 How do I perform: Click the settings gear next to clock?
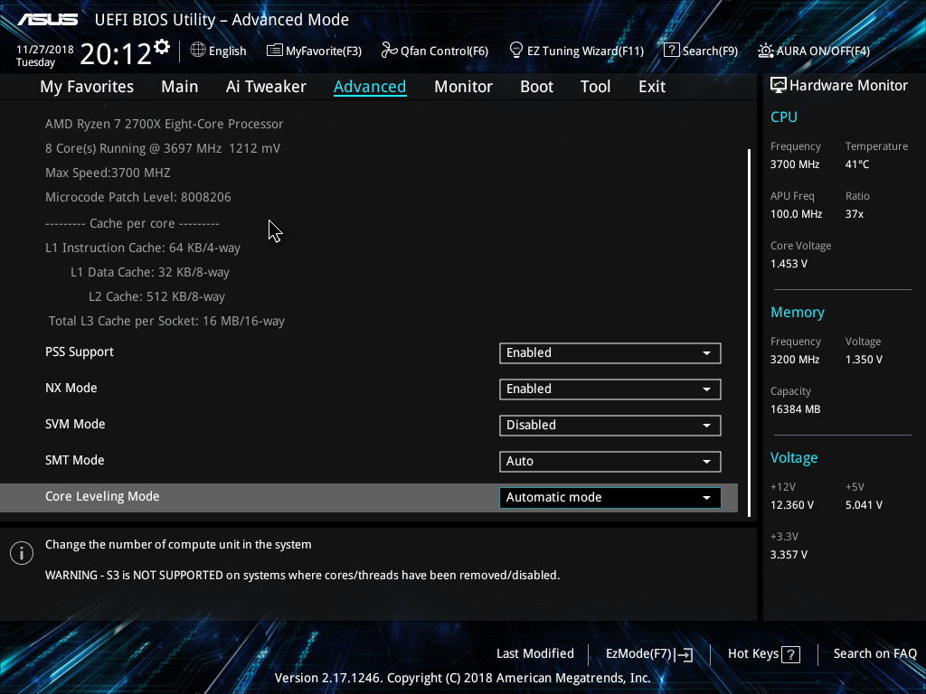(x=162, y=47)
